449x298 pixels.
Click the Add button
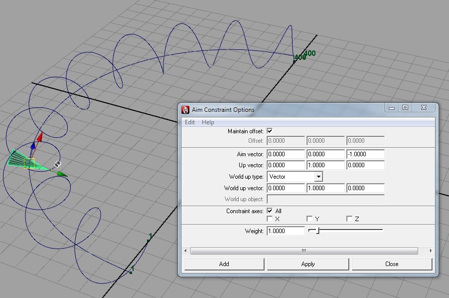[x=224, y=264]
